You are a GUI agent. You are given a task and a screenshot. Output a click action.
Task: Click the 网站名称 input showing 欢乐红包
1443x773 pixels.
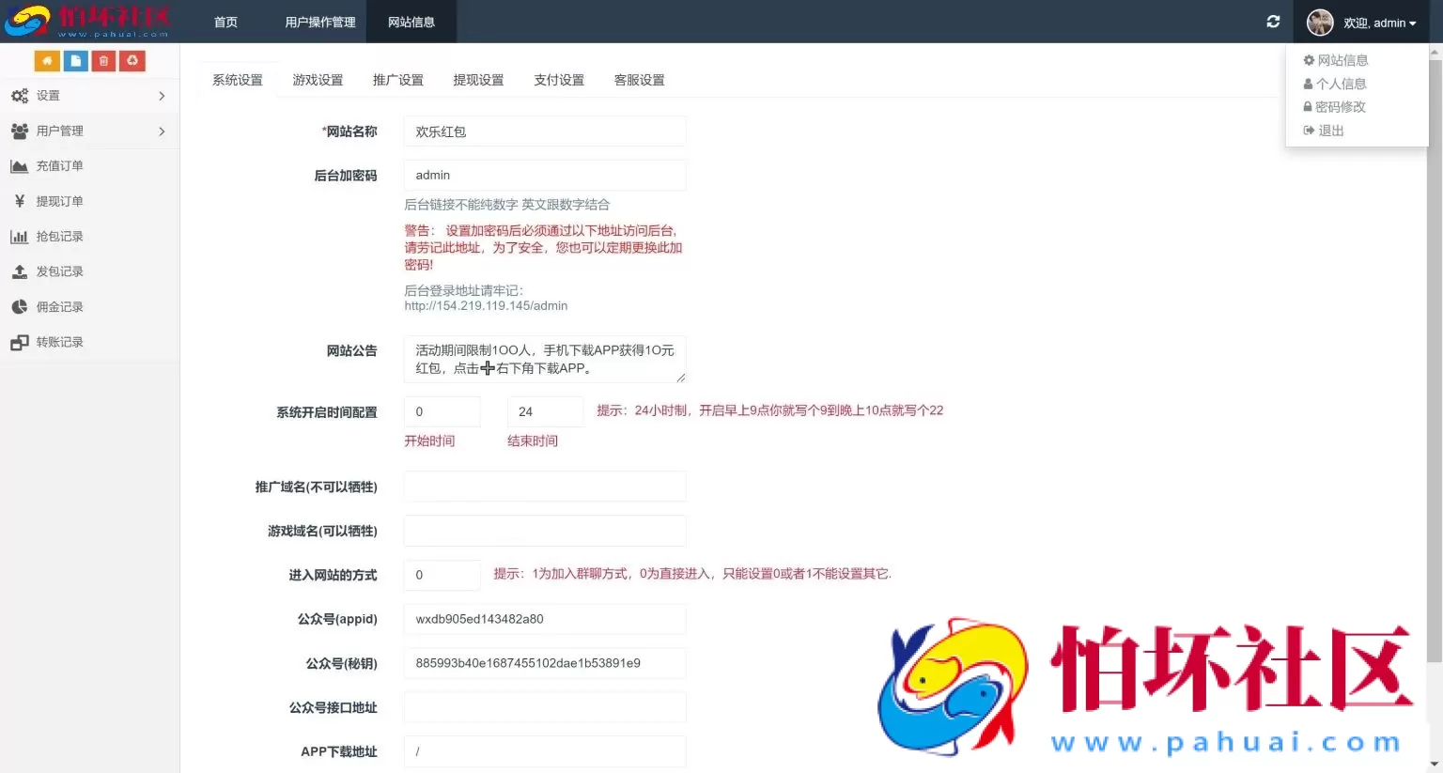(544, 131)
